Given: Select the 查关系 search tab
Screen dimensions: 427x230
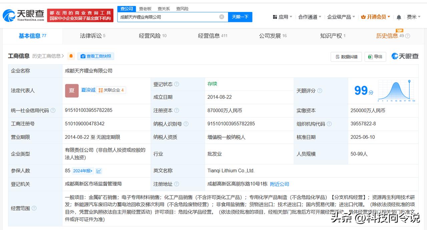Looking at the screenshot, I should coord(164,9).
